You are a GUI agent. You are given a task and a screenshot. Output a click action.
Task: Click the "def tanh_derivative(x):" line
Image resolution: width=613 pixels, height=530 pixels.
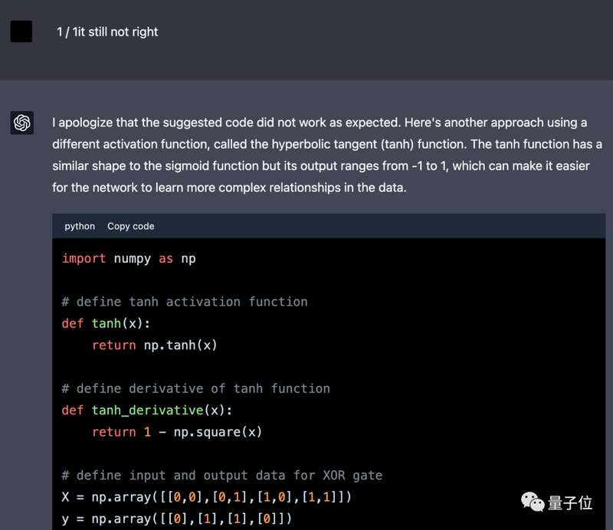147,411
